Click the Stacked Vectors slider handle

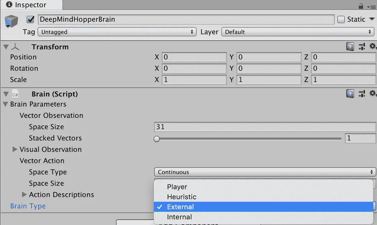click(157, 139)
